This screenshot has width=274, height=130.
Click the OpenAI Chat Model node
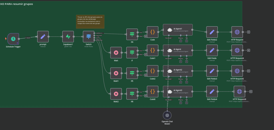click(167, 115)
